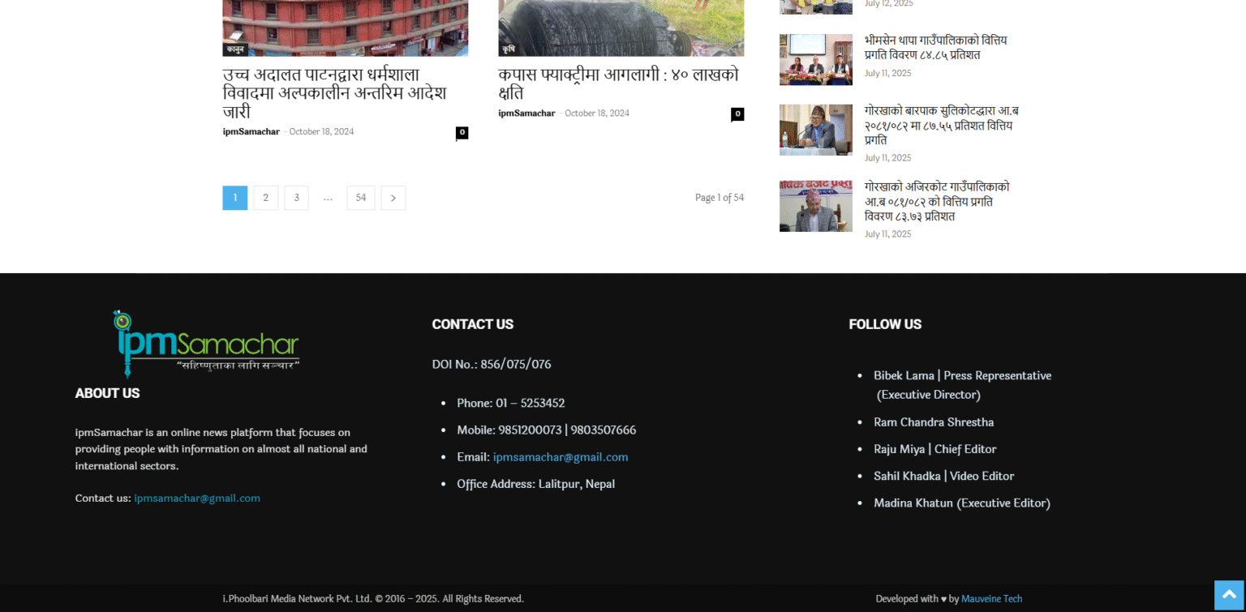Open Ajirkot rural municipality progress article
Screen dimensions: 1246x612
click(937, 202)
